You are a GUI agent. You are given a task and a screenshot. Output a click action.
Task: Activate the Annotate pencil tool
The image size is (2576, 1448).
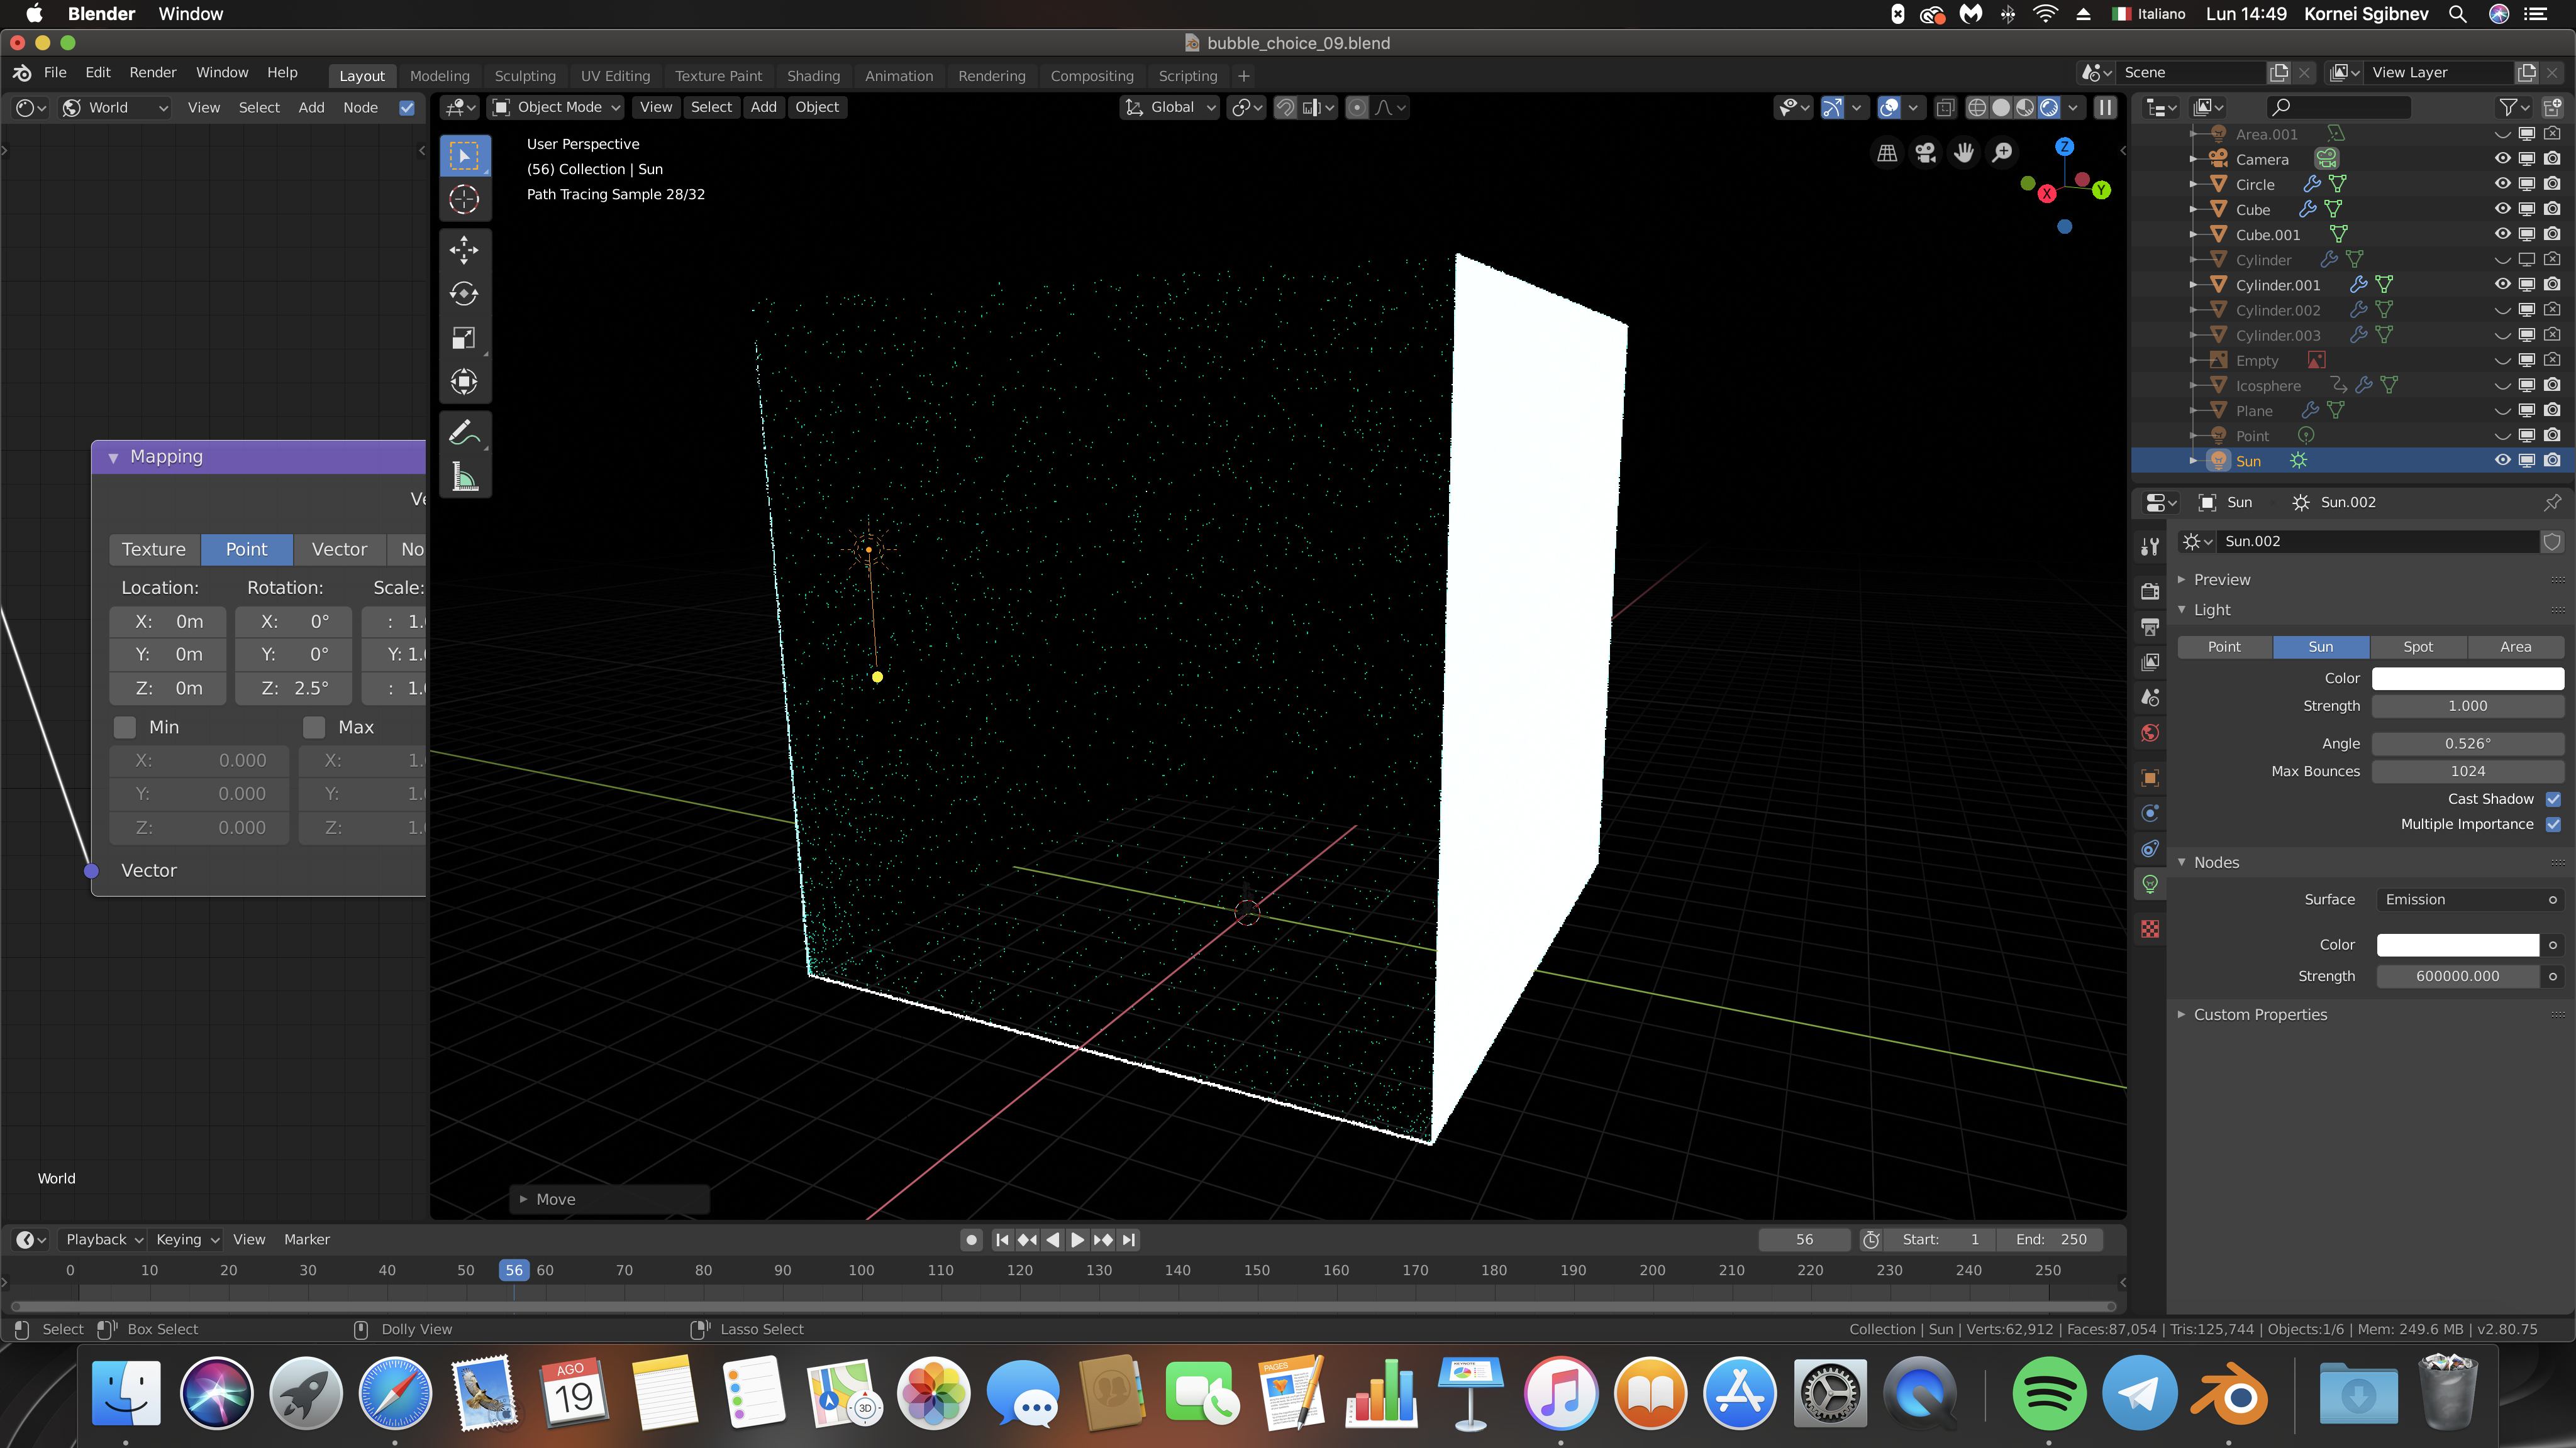click(x=463, y=432)
